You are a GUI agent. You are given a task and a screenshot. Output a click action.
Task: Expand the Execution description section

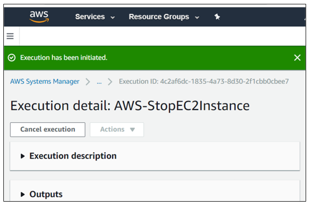point(155,156)
